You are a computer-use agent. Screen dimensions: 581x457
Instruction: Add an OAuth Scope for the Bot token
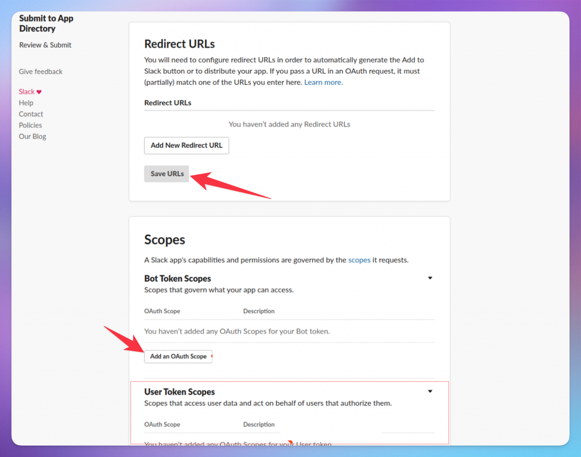click(x=178, y=356)
